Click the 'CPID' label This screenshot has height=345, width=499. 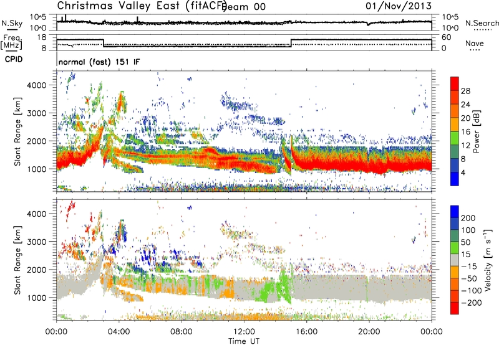click(x=14, y=59)
